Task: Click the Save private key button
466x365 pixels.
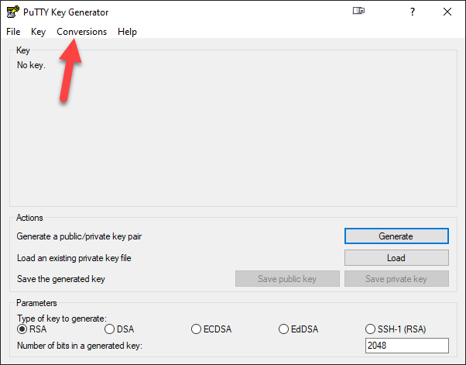Action: [x=396, y=279]
